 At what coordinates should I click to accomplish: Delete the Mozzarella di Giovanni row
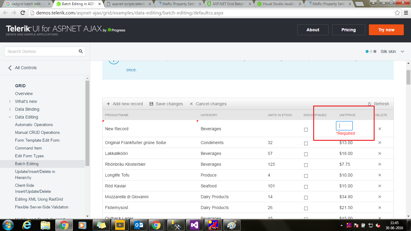(380, 197)
